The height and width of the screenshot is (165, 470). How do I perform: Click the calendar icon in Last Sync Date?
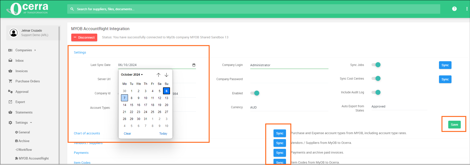(x=194, y=65)
